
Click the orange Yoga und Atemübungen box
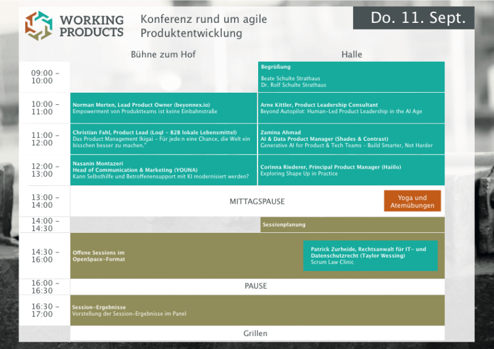412,201
